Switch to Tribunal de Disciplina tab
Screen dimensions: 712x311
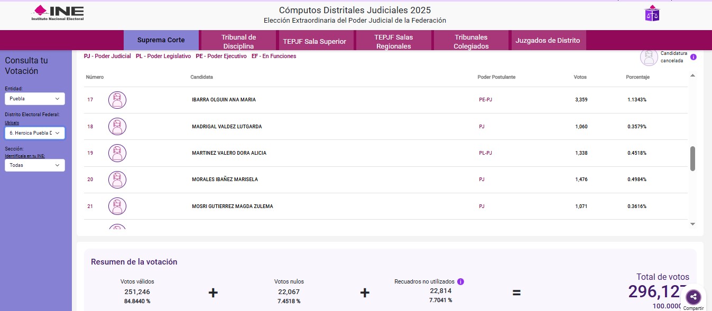238,41
